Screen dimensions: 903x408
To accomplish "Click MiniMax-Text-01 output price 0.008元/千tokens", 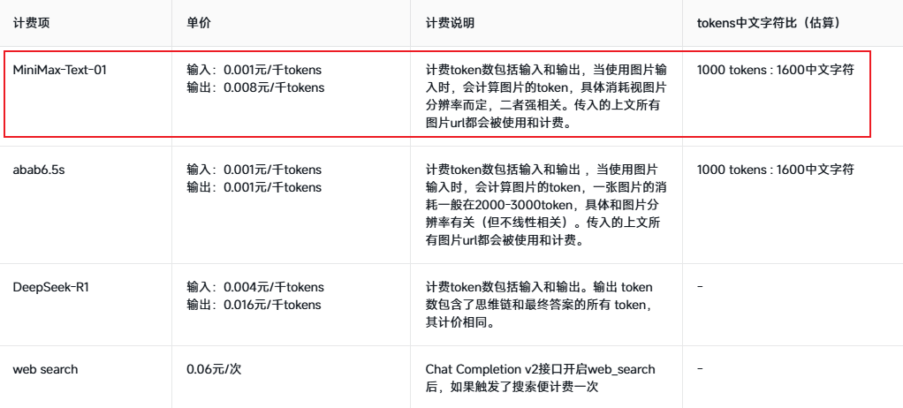I will (x=255, y=87).
